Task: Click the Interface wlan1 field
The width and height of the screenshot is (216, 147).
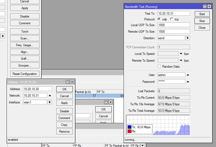Action: coord(35,102)
